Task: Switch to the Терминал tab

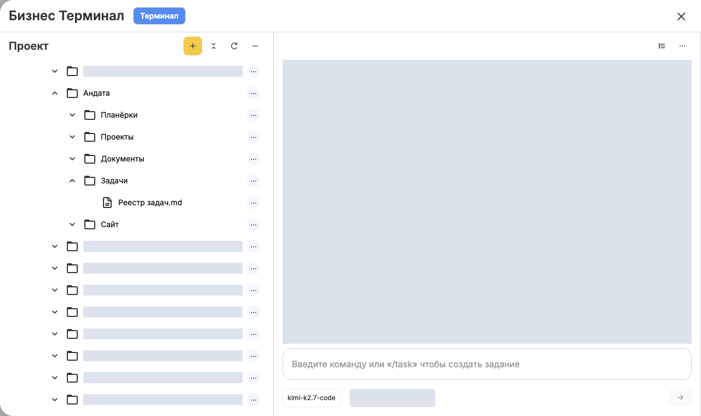Action: (159, 16)
